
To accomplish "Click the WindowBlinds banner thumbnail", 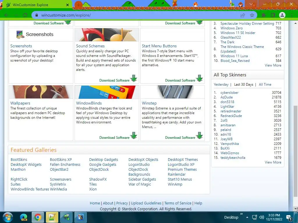I will point(107,92).
